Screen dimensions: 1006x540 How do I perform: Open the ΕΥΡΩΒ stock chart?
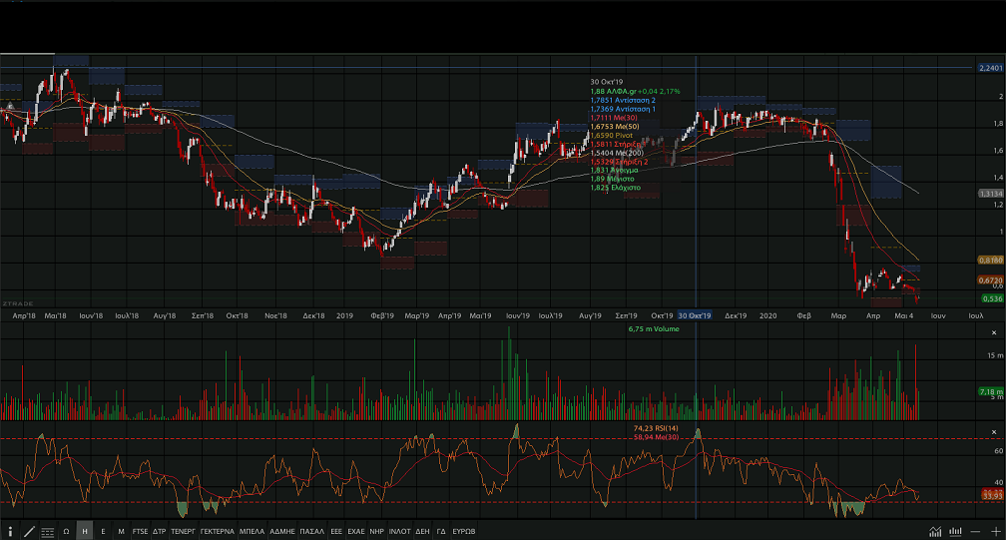[x=464, y=531]
